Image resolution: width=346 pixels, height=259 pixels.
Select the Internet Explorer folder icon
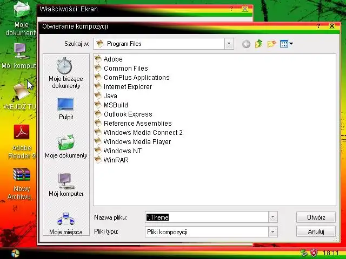click(x=98, y=86)
